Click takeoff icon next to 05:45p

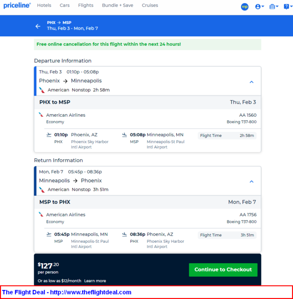tap(49, 234)
